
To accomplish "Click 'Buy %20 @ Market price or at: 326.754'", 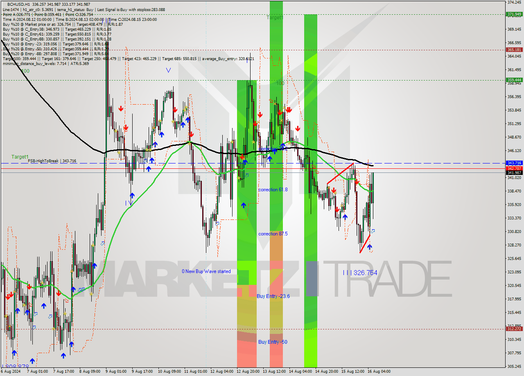I will (x=36, y=24).
